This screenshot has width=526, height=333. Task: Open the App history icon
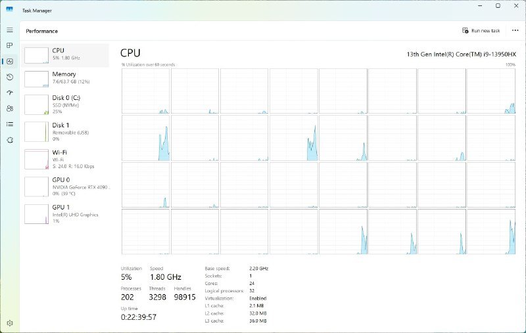click(10, 77)
